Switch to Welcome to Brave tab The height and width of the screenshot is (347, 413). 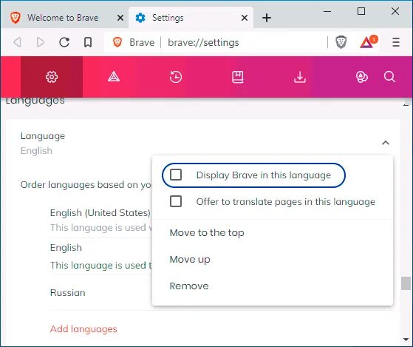tap(64, 18)
